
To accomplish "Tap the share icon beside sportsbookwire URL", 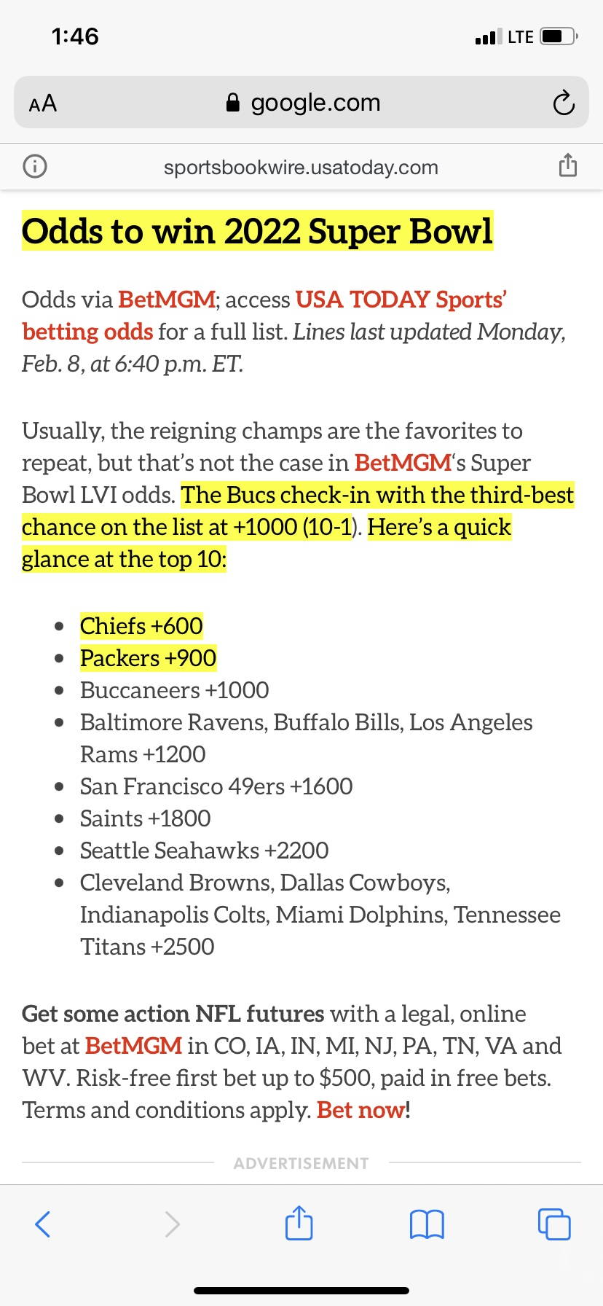I will coord(567,165).
